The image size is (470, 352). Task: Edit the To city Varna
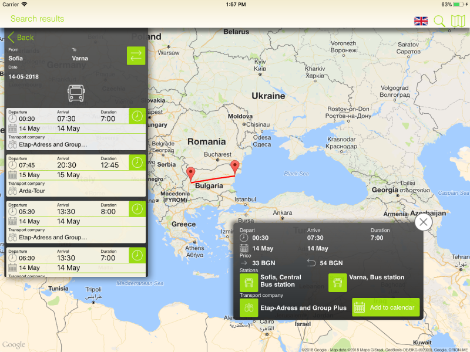pyautogui.click(x=80, y=58)
